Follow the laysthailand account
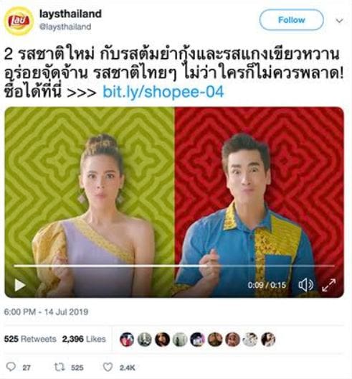352x379 pixels. tap(291, 20)
